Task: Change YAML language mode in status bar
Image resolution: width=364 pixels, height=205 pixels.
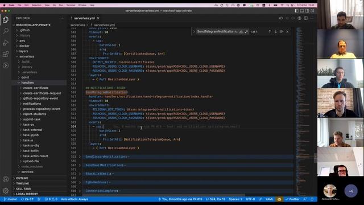Action: 269,199
